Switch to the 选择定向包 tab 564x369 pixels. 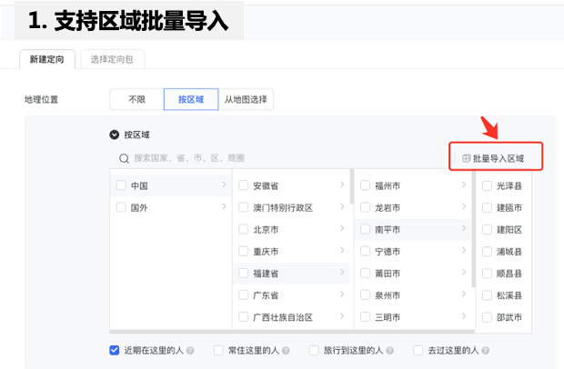(112, 59)
